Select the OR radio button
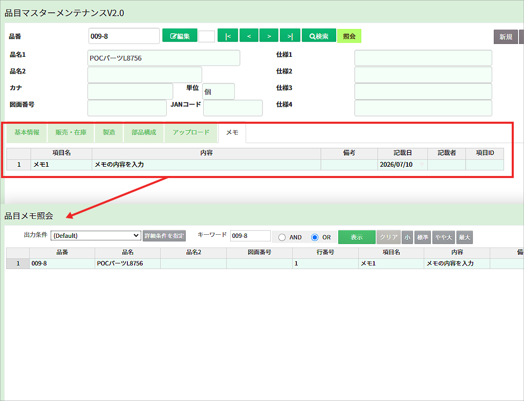This screenshot has width=524, height=401. pyautogui.click(x=315, y=237)
